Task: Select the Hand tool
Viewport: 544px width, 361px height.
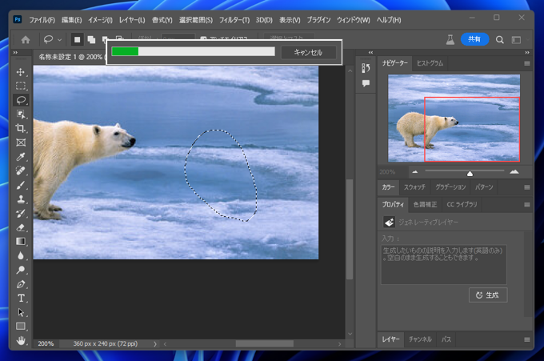Action: tap(21, 340)
